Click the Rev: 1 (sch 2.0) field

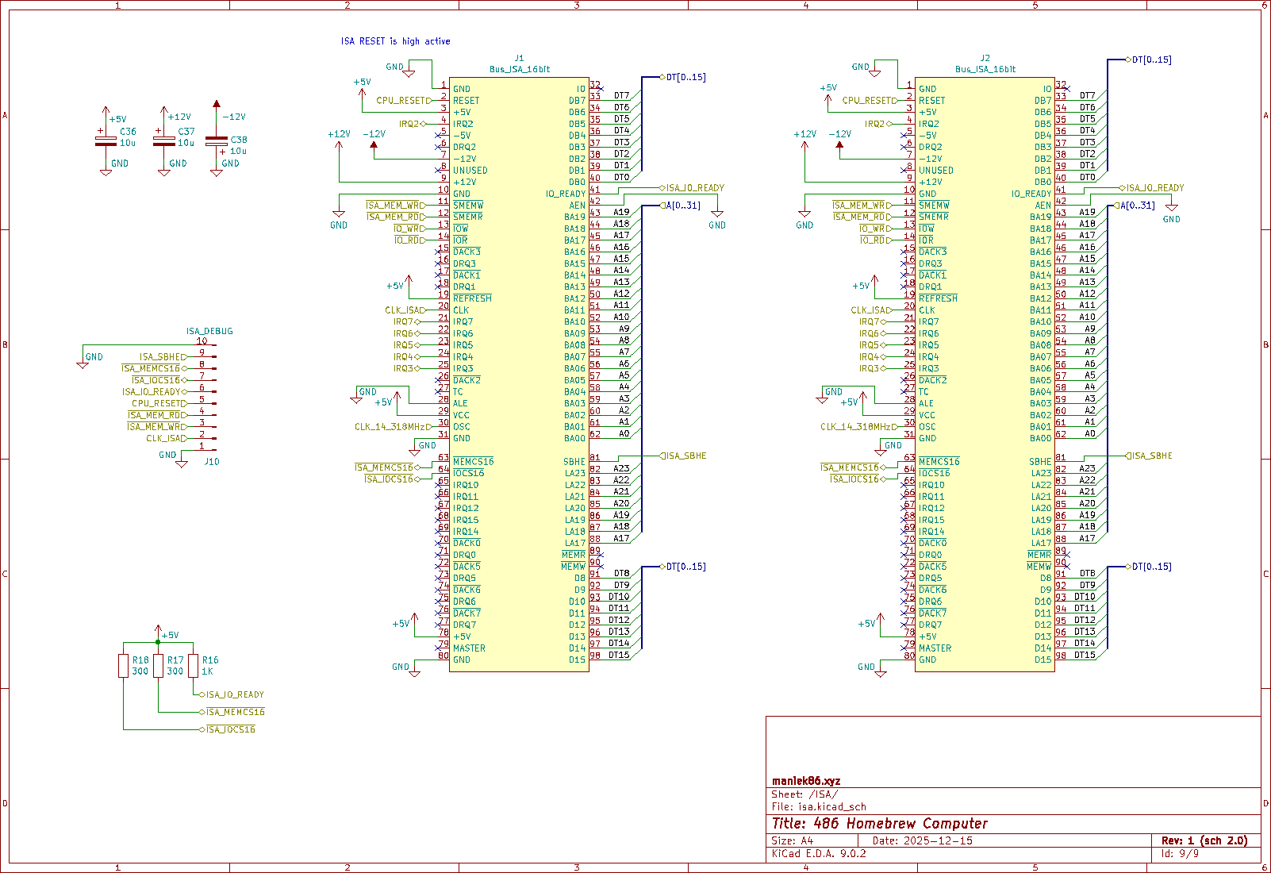1204,840
